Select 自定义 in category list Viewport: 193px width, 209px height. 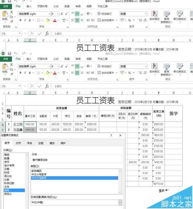pyautogui.click(x=8, y=194)
